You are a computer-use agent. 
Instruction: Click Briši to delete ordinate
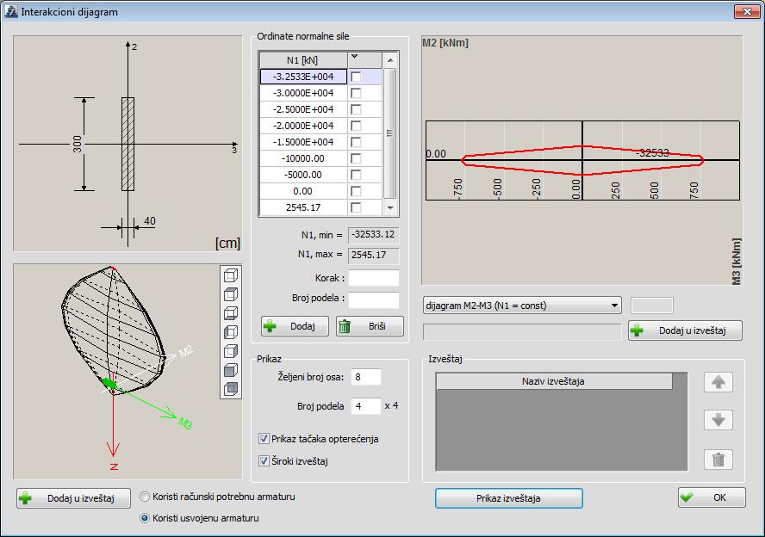tap(370, 326)
